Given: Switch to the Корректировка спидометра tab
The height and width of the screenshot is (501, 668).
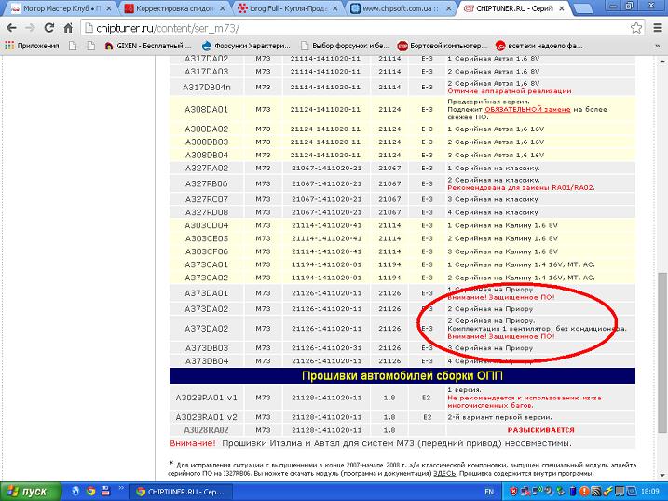Looking at the screenshot, I should pos(170,8).
